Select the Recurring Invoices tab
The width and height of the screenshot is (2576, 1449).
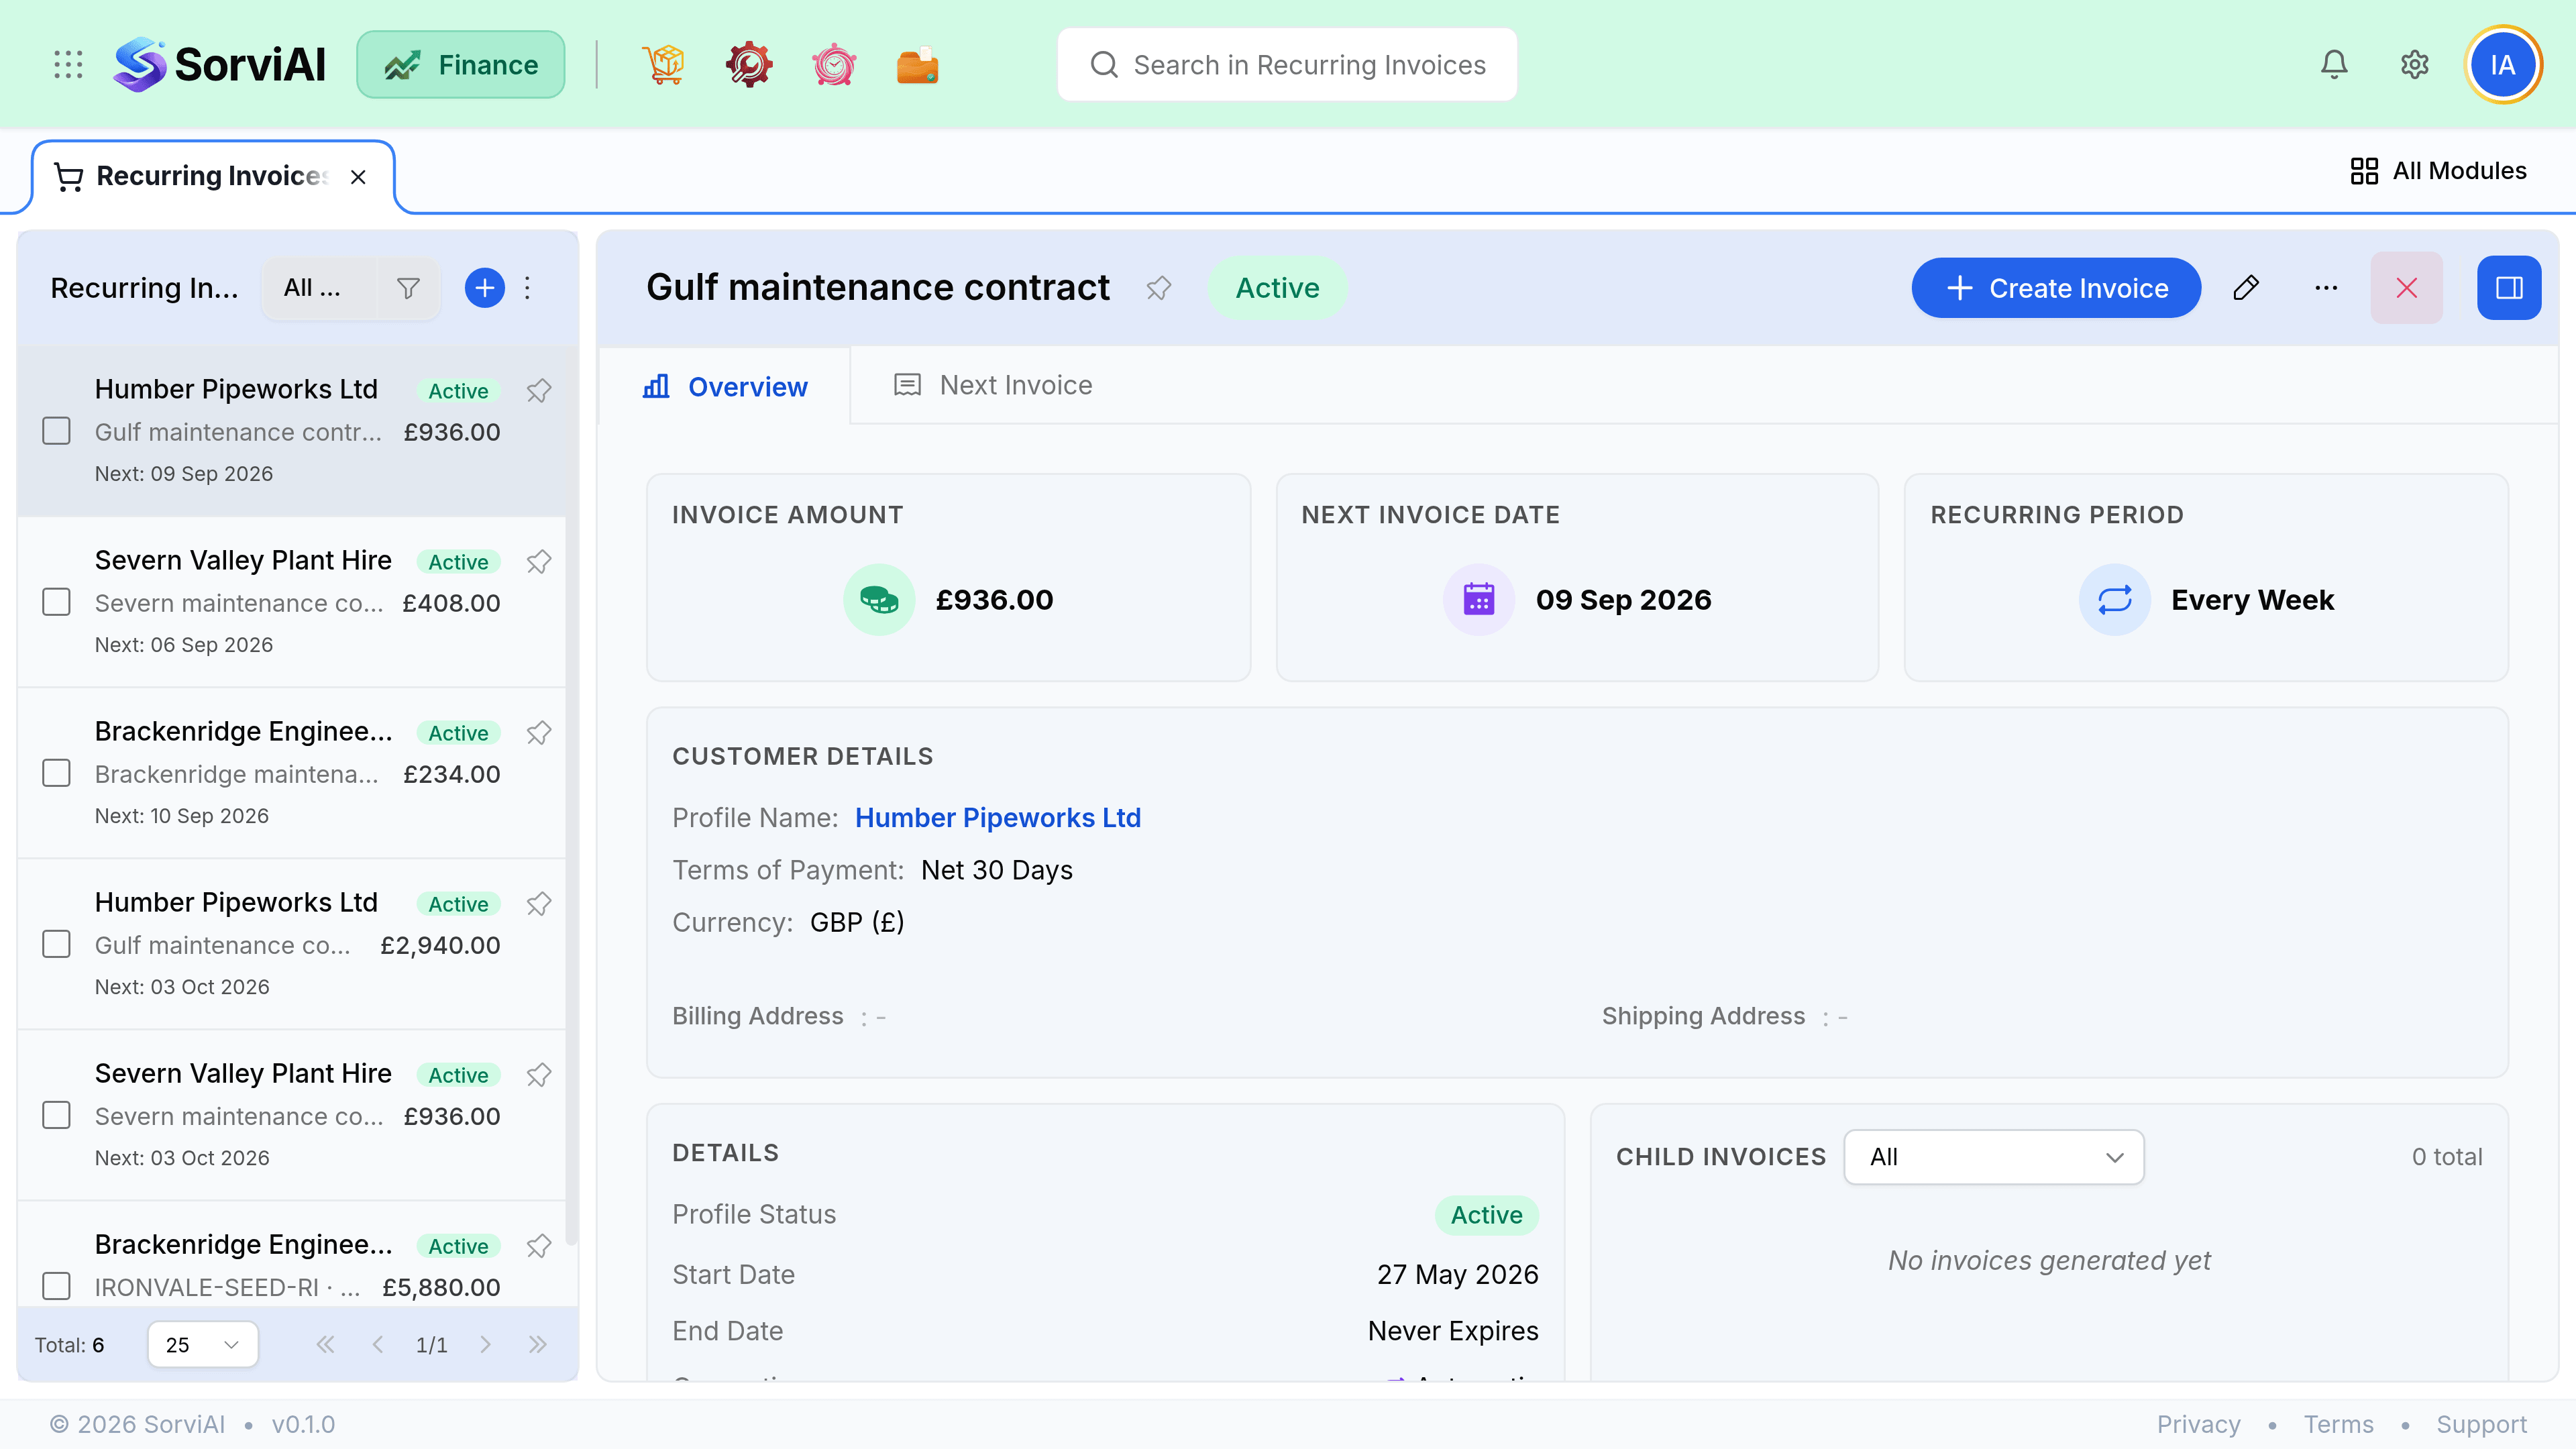click(x=212, y=177)
